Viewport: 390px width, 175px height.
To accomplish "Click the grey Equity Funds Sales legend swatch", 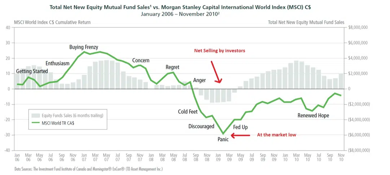I will click(x=36, y=115).
